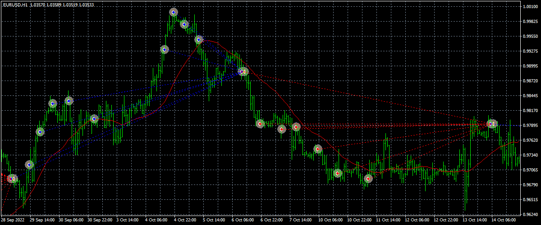Click the 7 Oct 14:00 time label

point(301,221)
